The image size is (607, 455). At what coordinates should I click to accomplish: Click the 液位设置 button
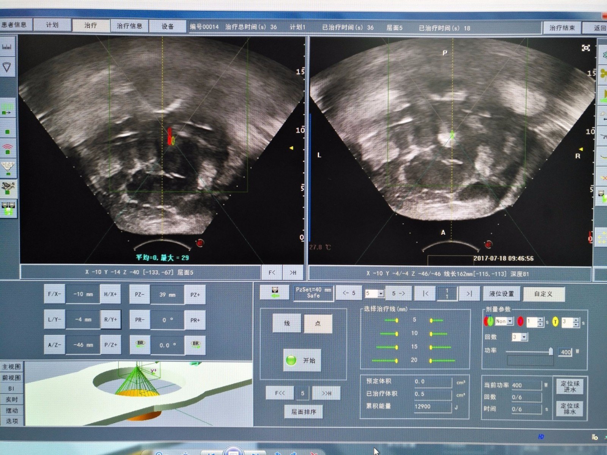502,293
